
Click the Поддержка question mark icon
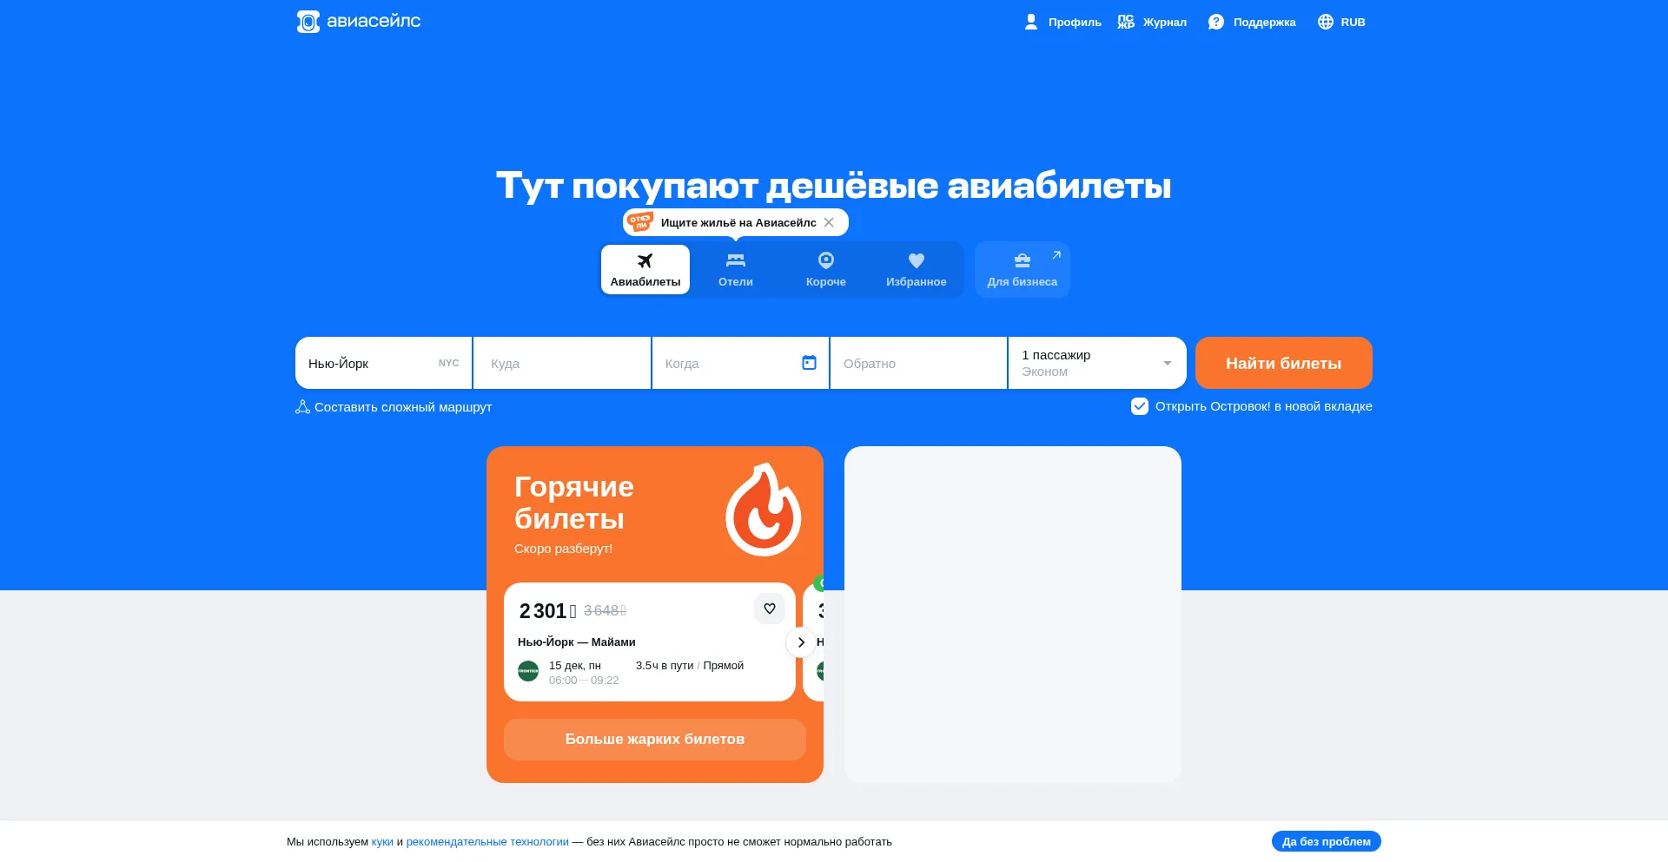pos(1216,22)
